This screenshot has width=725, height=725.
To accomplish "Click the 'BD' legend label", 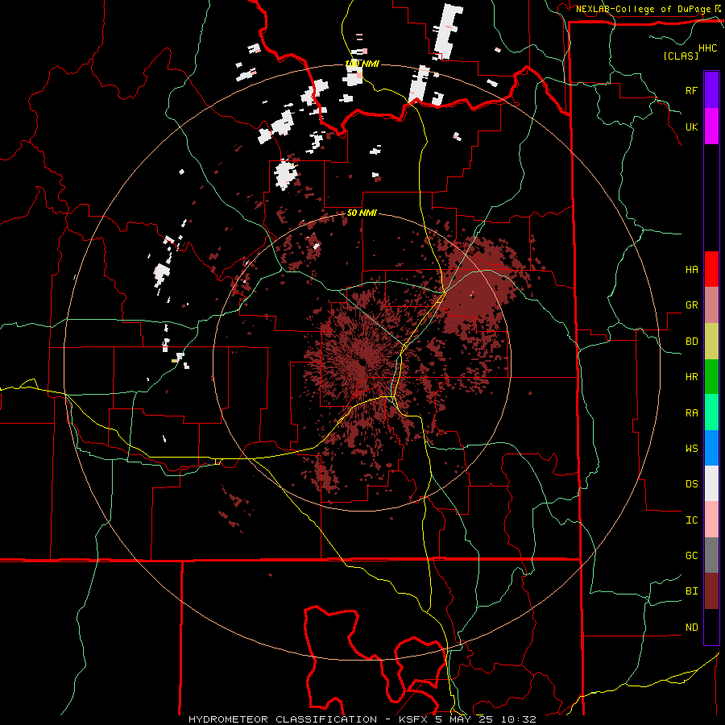I will coord(691,342).
